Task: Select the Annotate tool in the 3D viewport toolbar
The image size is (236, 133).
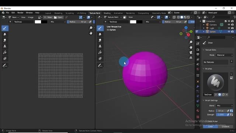Action: tap(100, 65)
